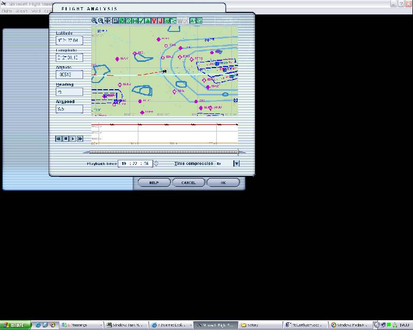413x330 pixels.
Task: Click the aircraft symbol on the map
Action: pos(164,71)
